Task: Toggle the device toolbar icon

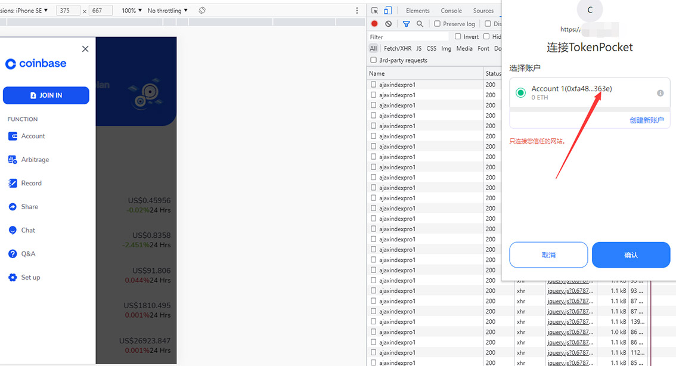Action: tap(387, 11)
